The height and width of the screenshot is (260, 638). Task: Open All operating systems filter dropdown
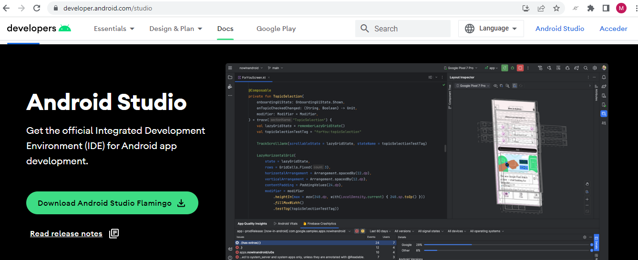[x=487, y=231]
